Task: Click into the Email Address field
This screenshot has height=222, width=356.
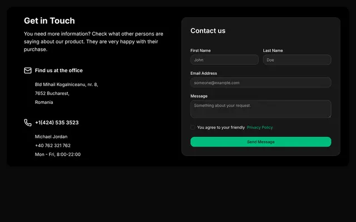Action: click(x=261, y=83)
